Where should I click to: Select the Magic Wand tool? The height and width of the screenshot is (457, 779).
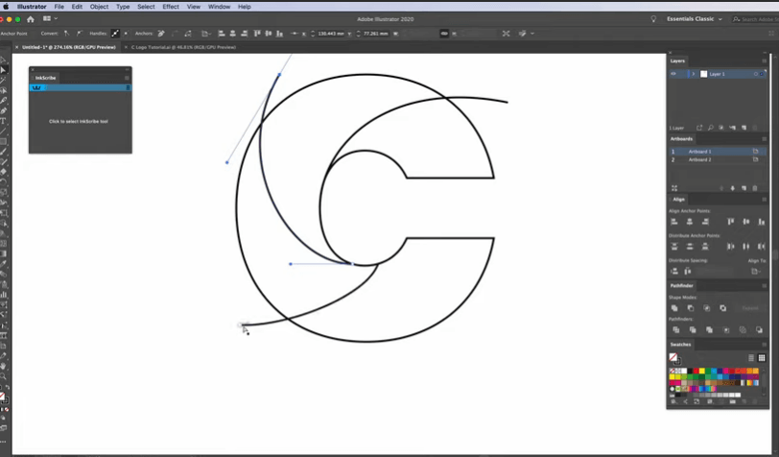pos(3,80)
